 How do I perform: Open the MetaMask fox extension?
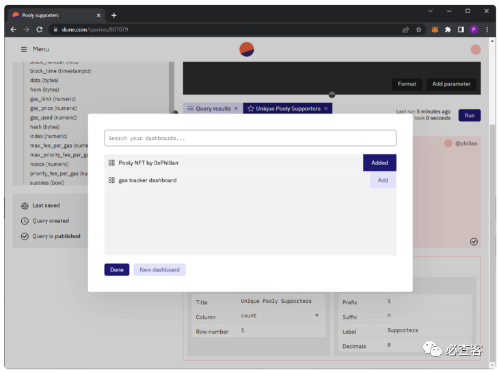(x=435, y=29)
